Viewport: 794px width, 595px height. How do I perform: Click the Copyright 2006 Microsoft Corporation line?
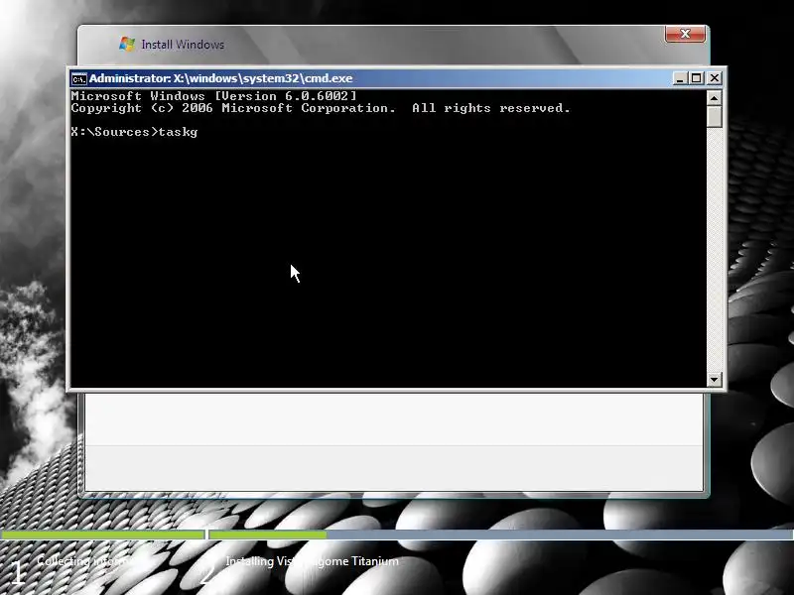point(321,108)
